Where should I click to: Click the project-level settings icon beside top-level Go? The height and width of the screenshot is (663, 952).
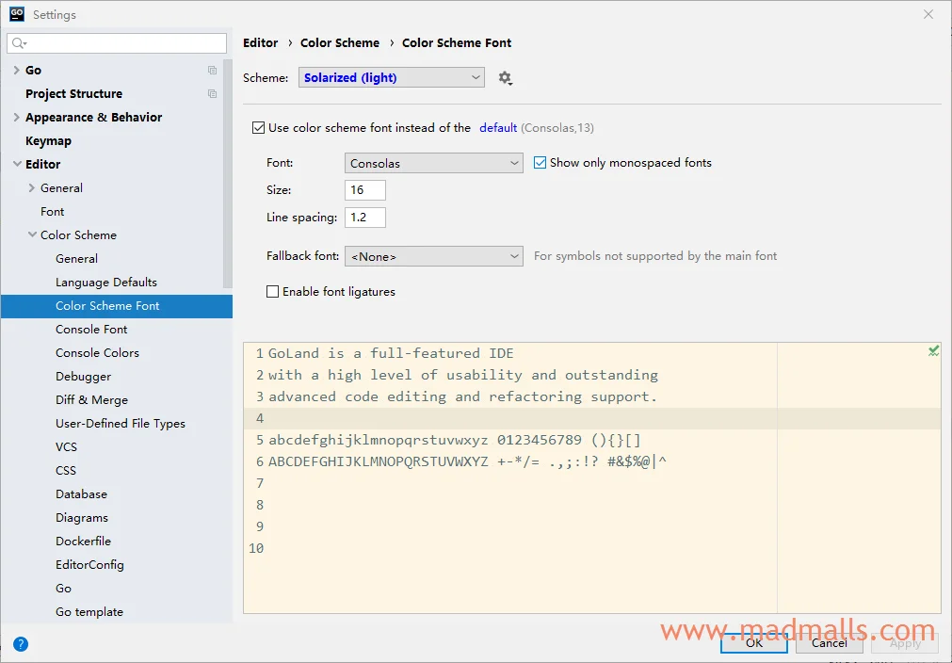(x=212, y=71)
